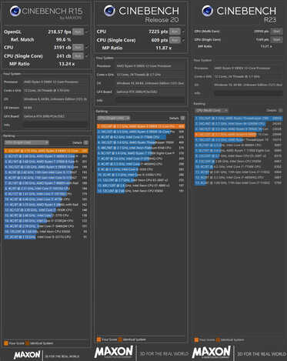Toggle the Details box in the R15 ranking
This screenshot has height=361, width=287.
(x=86, y=142)
